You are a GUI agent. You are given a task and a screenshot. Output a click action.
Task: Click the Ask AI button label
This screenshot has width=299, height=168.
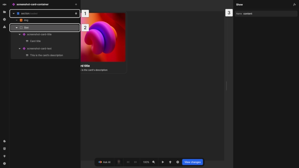coord(107,162)
